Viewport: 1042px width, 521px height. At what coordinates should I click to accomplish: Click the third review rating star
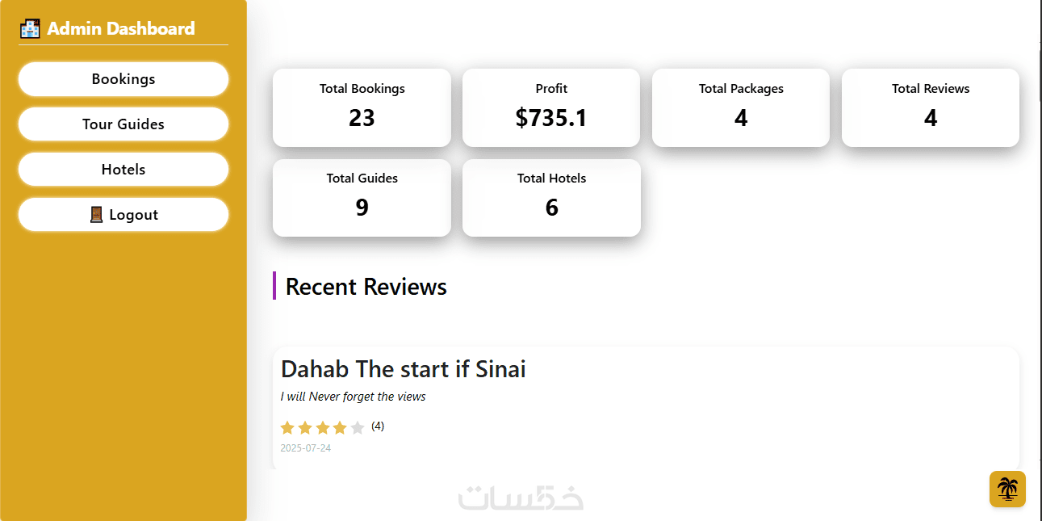322,427
